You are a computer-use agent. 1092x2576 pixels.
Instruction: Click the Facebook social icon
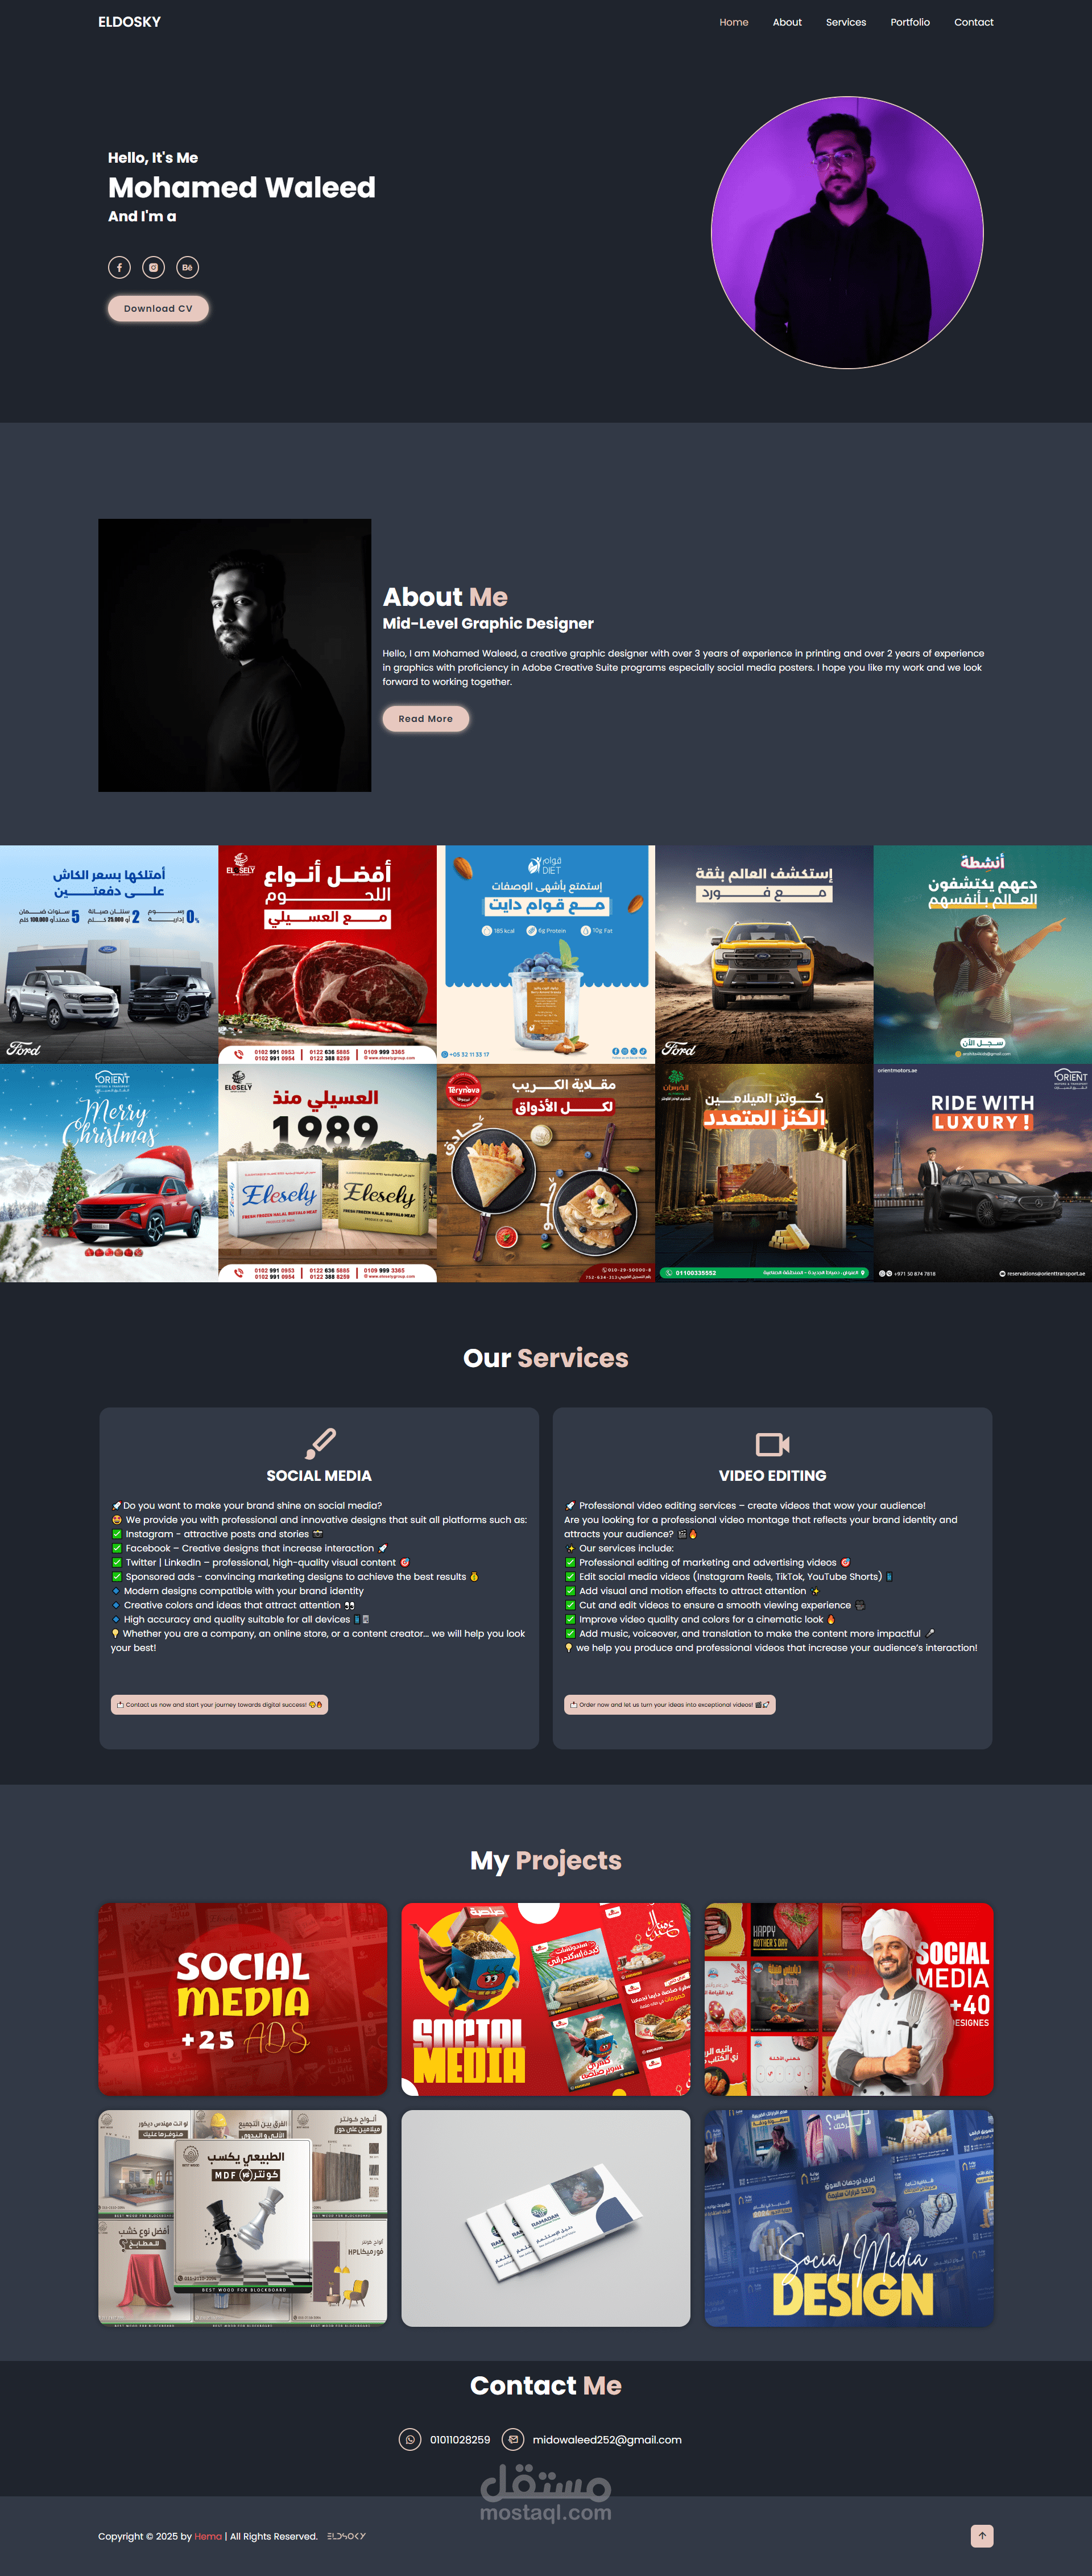coord(119,267)
